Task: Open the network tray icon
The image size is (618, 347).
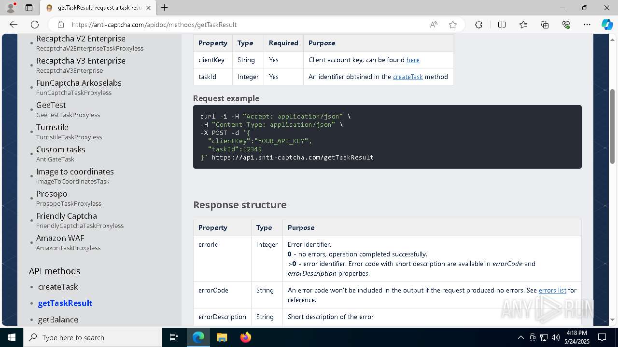Action: click(544, 337)
